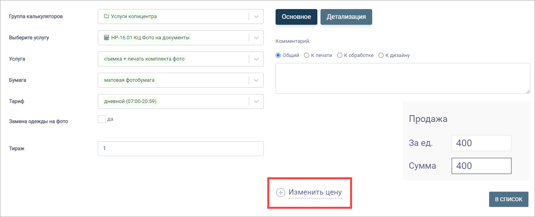Viewport: 535px width, 217px height.
Task: Expand the Тариф dropdown arrow
Action: [x=256, y=101]
